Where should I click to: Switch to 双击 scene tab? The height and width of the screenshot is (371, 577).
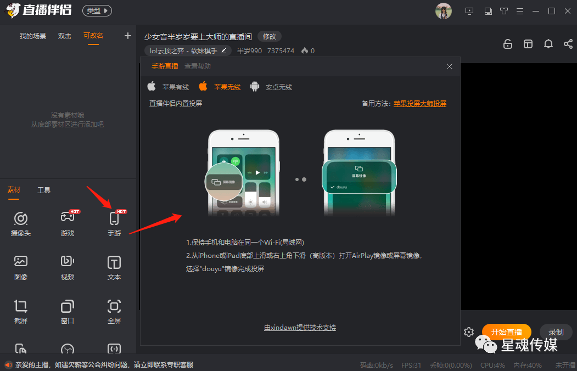64,36
